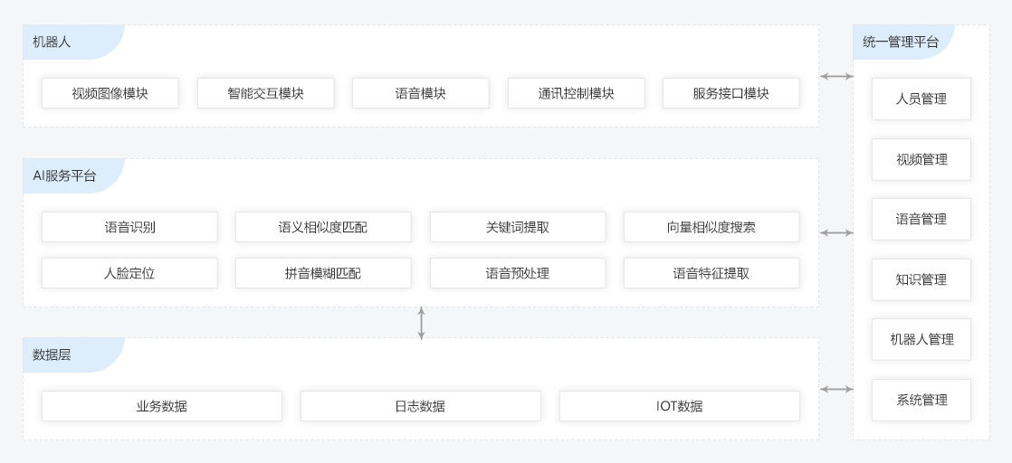Click the 服务接口模块 box
This screenshot has height=463, width=1012.
[x=730, y=93]
